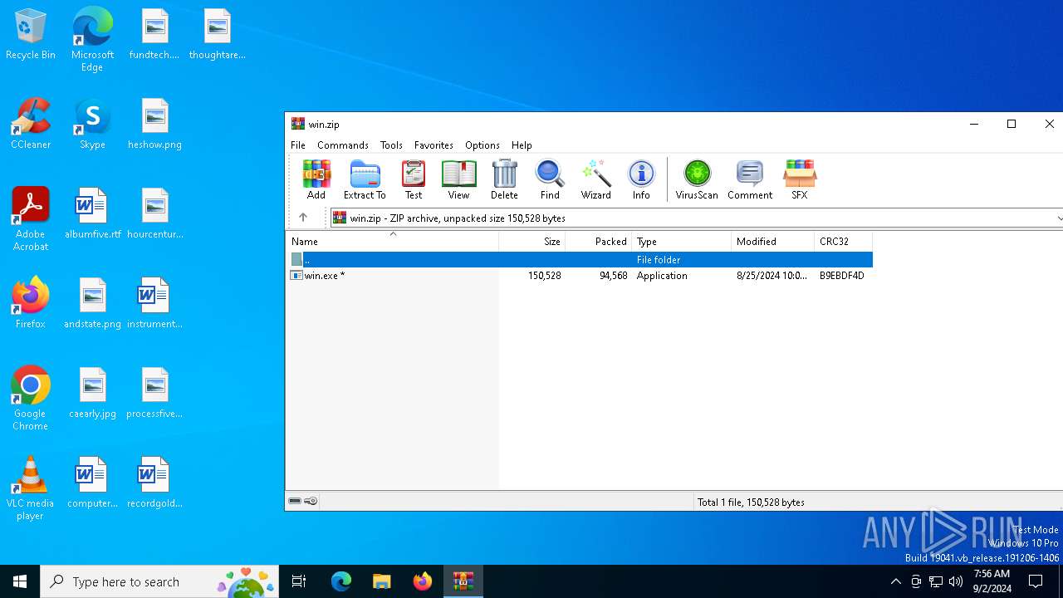
Task: Go up one folder level arrow
Action: tap(303, 218)
